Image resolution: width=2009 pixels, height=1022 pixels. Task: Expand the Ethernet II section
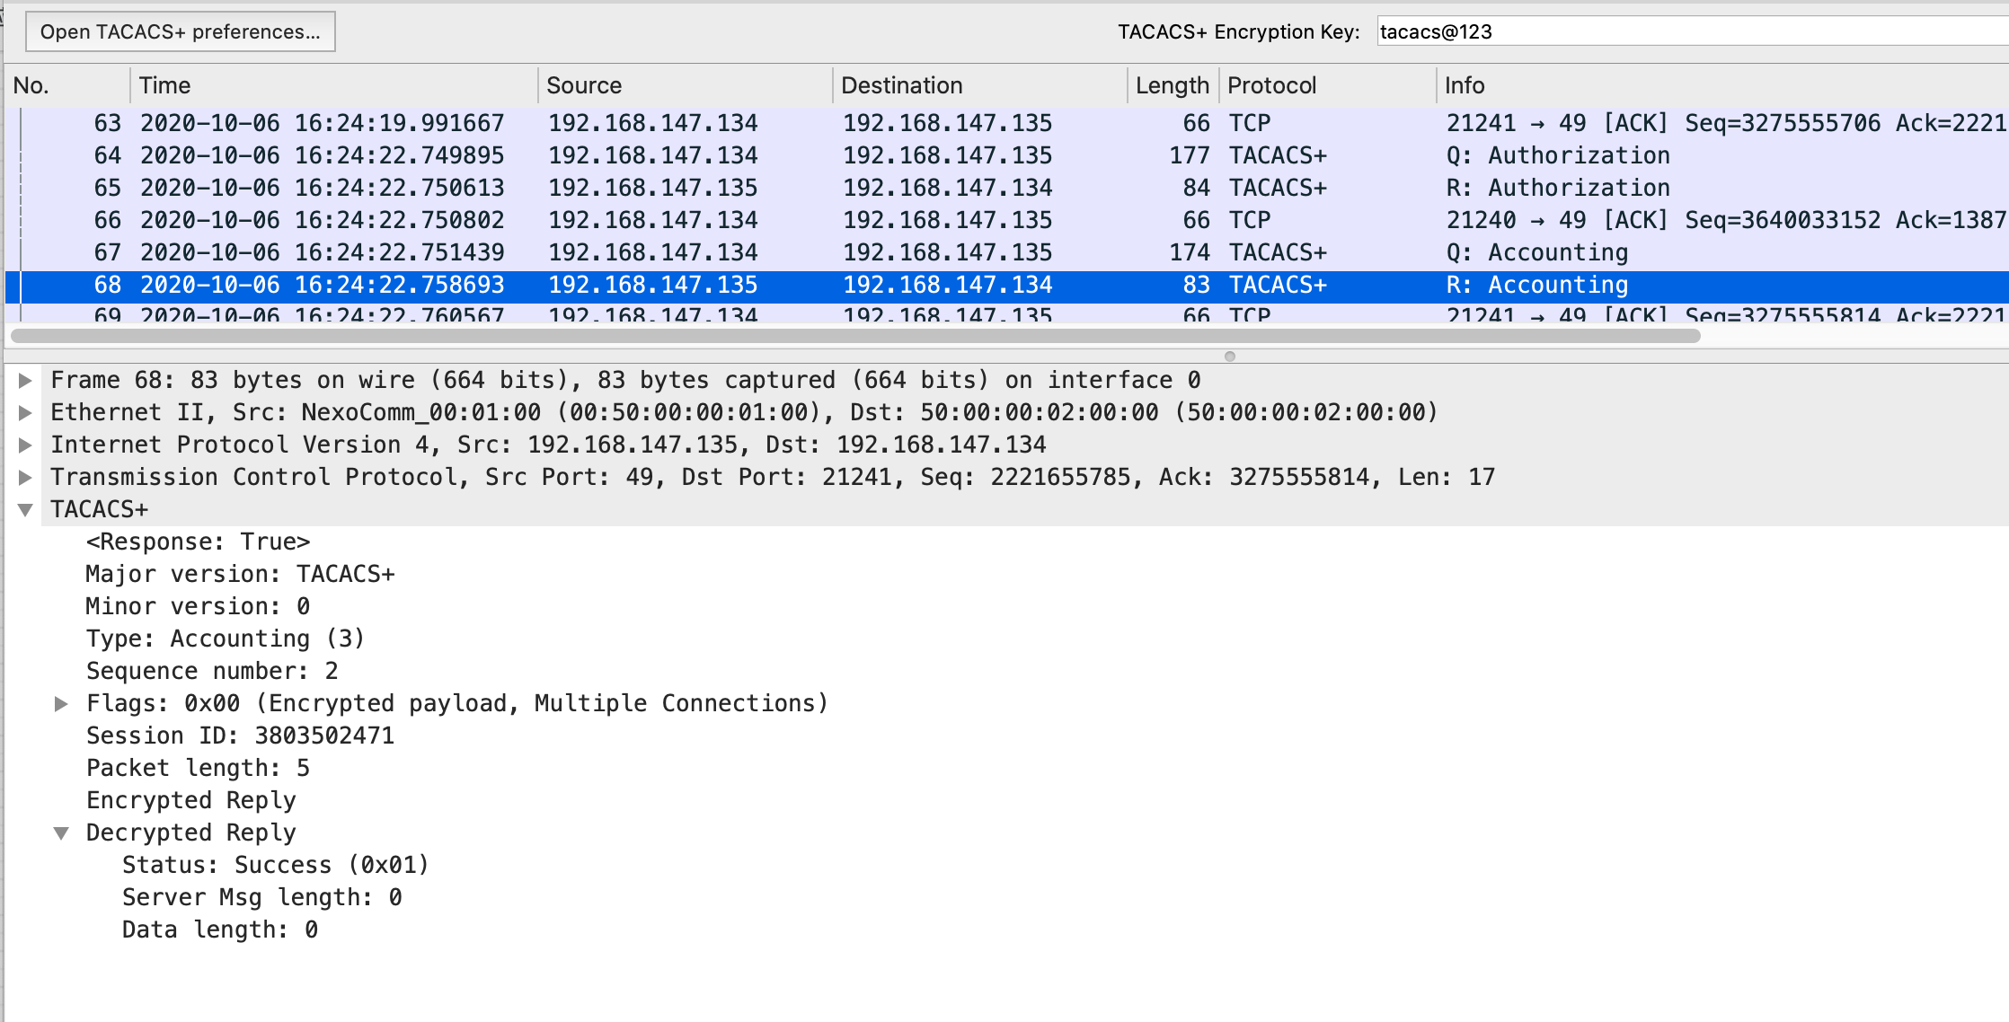click(x=25, y=412)
